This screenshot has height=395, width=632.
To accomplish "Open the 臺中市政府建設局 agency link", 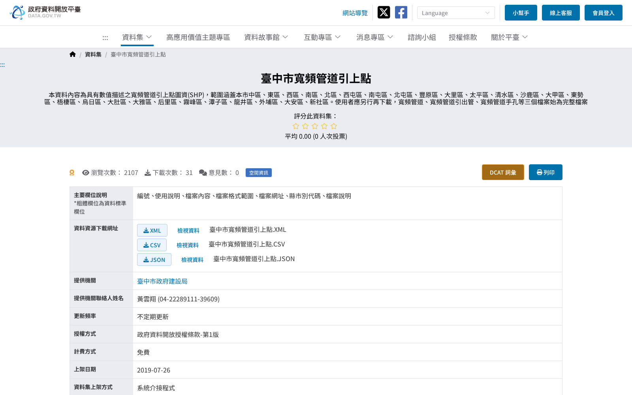I will (x=162, y=281).
